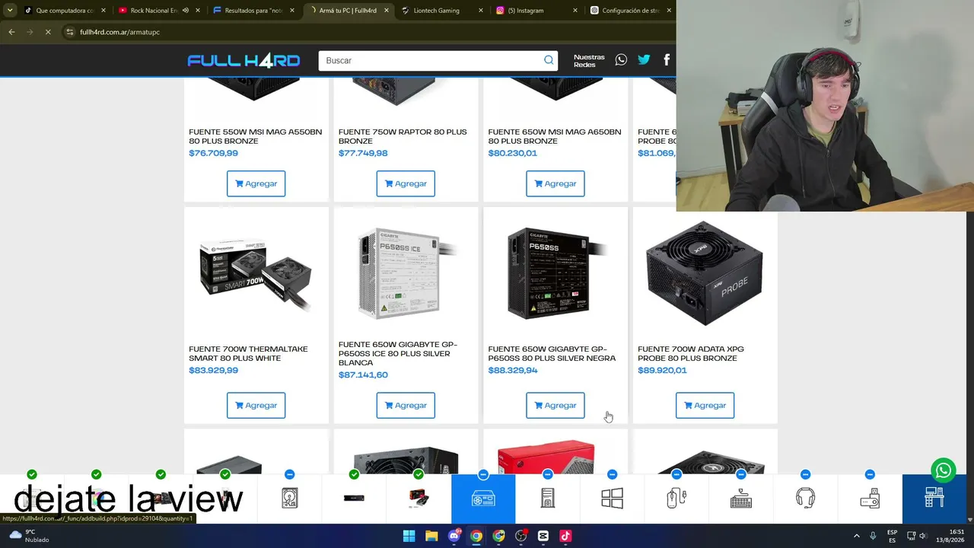
Task: Add the 700W Thermaltake Smart with Agregar
Action: tap(256, 405)
